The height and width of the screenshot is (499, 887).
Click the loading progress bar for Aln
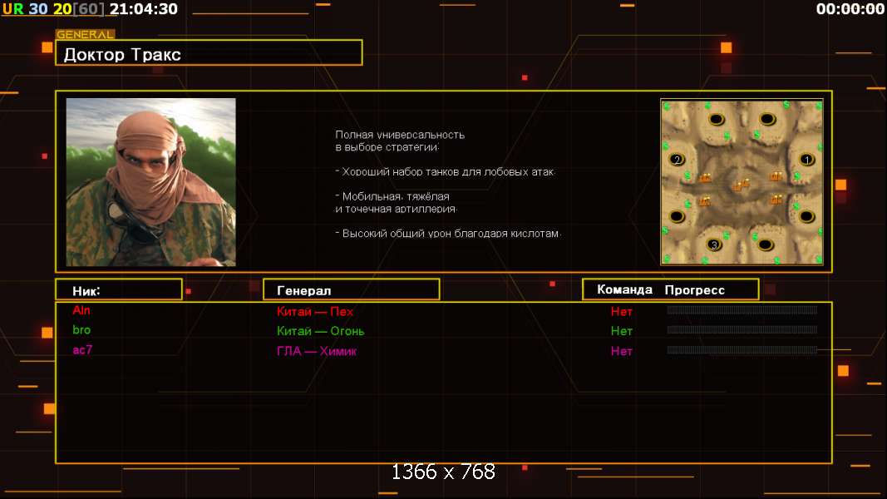[742, 310]
